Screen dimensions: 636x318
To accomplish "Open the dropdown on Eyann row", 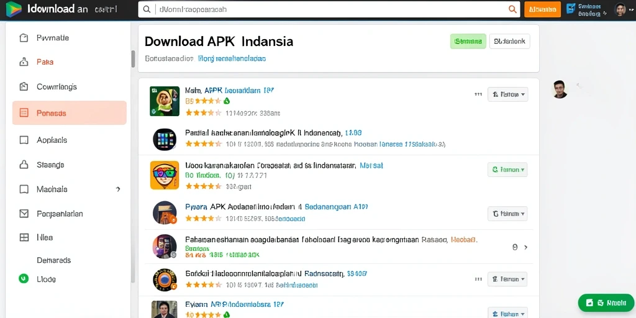I will [x=507, y=313].
